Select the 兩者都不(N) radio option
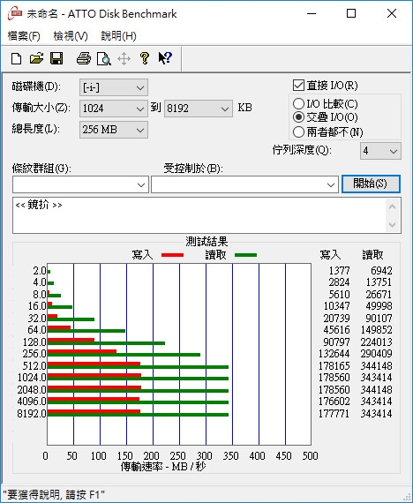 [x=298, y=131]
